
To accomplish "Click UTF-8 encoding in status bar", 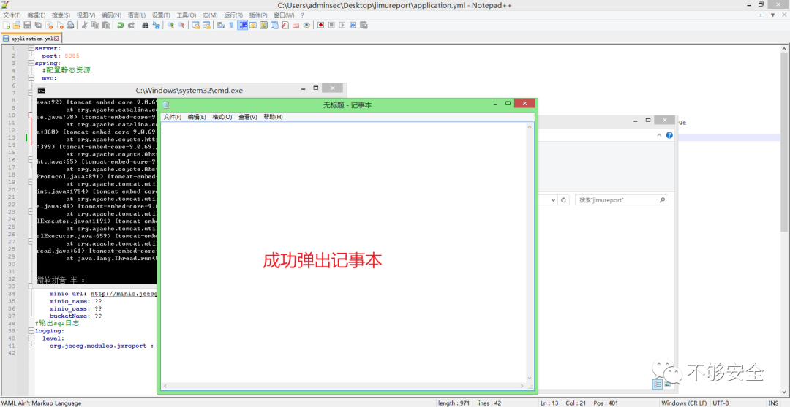I will 721,403.
